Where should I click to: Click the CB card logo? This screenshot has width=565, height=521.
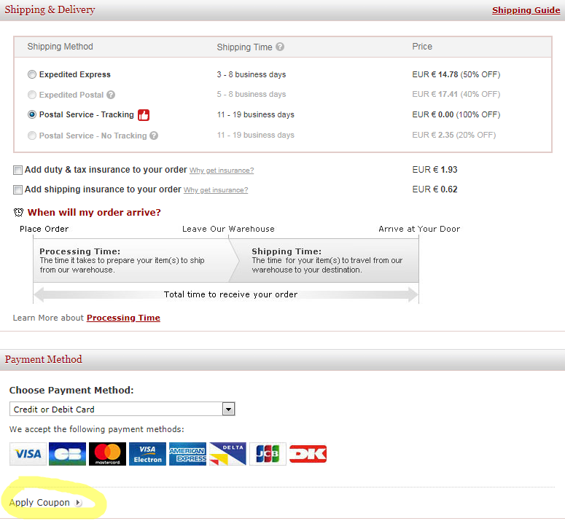coord(68,454)
